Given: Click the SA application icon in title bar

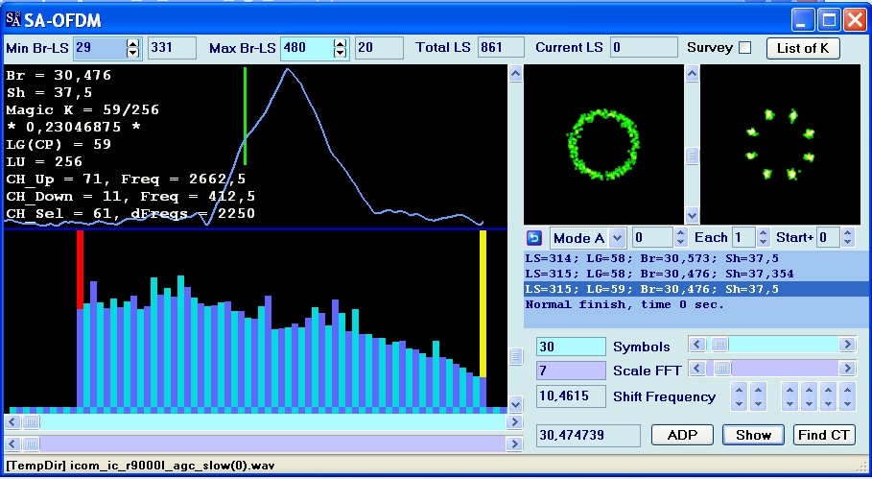Looking at the screenshot, I should pyautogui.click(x=12, y=19).
